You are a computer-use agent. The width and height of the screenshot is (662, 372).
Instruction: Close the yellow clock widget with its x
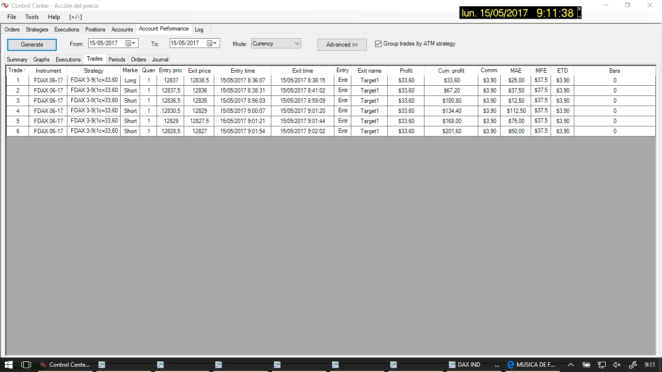579,9
